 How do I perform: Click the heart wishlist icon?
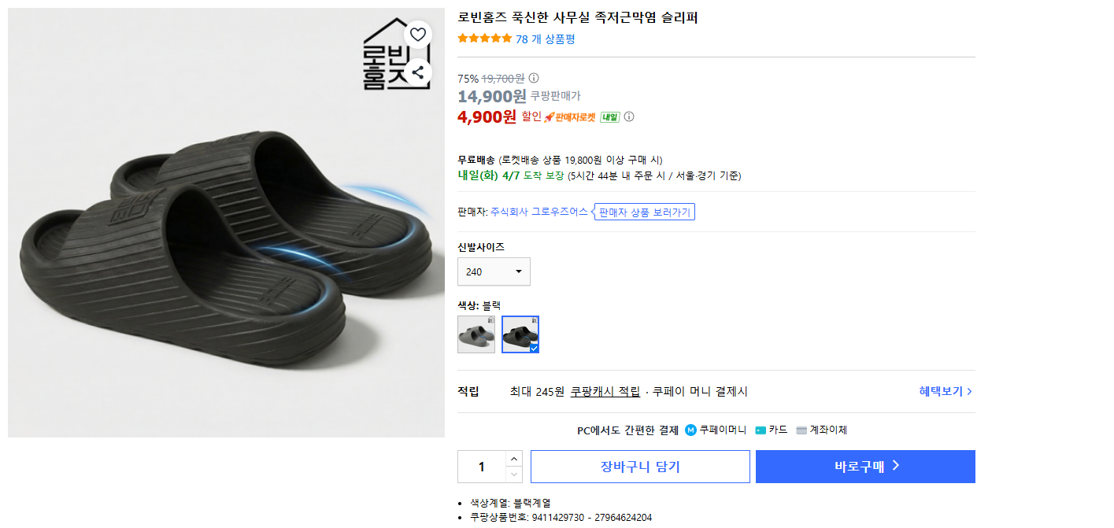[418, 34]
